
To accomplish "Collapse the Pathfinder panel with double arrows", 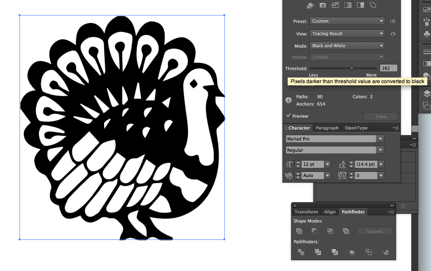I will click(392, 206).
